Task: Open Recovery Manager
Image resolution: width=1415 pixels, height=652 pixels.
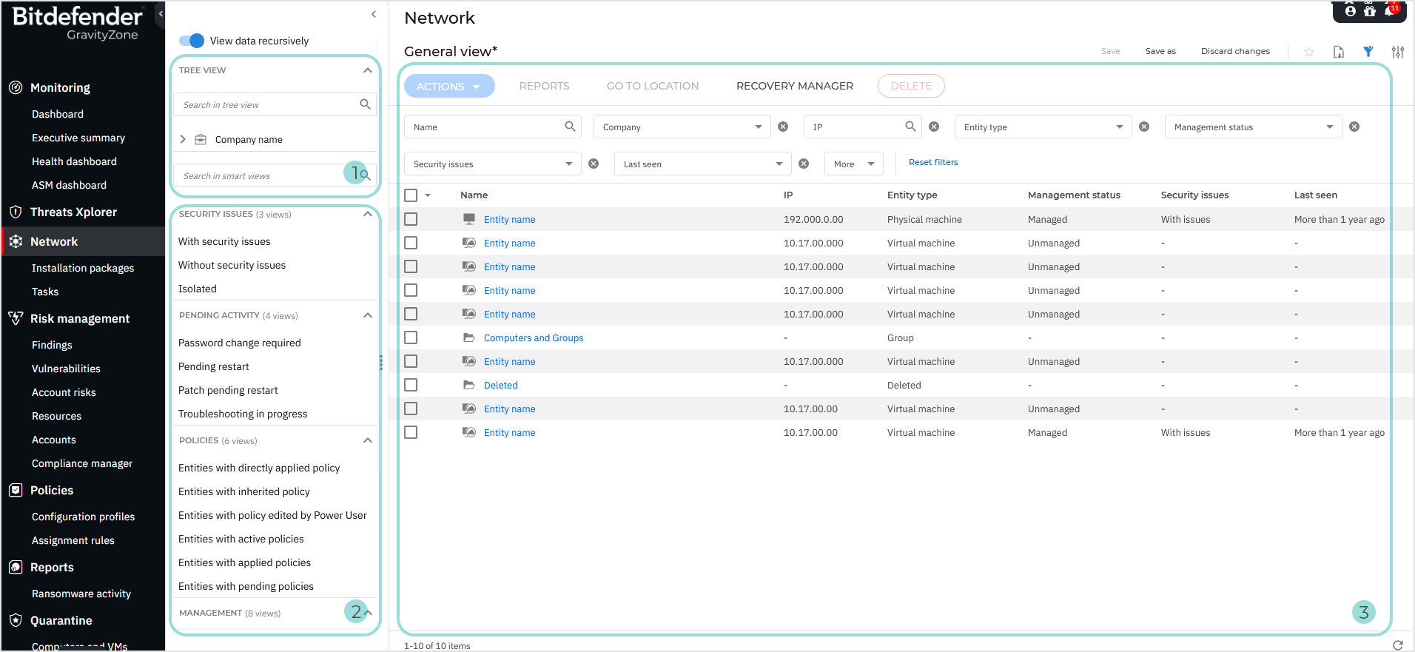Action: point(795,86)
